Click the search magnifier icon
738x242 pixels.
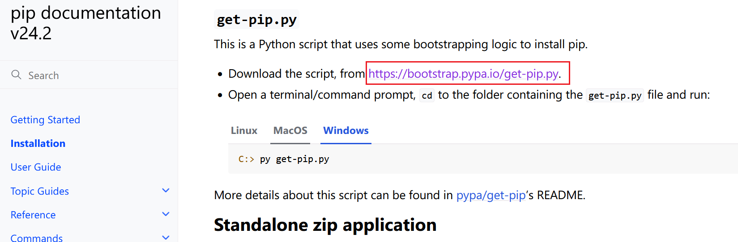coord(16,75)
